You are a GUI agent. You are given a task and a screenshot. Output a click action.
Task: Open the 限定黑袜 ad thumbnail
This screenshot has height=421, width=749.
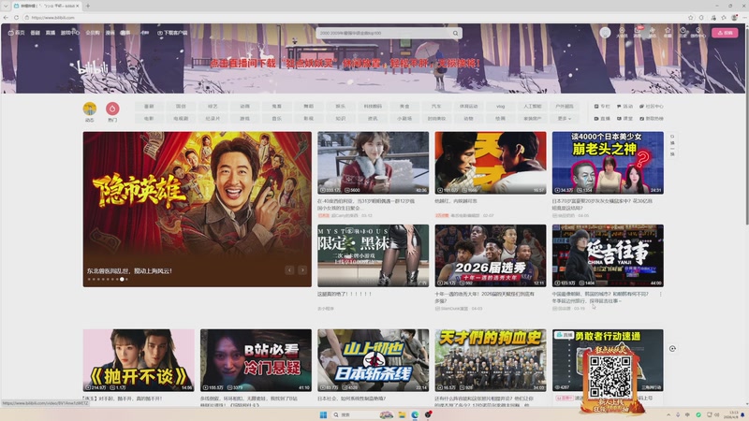tap(373, 255)
